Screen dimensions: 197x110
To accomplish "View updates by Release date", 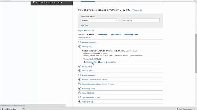I will pyautogui.click(x=116, y=35).
